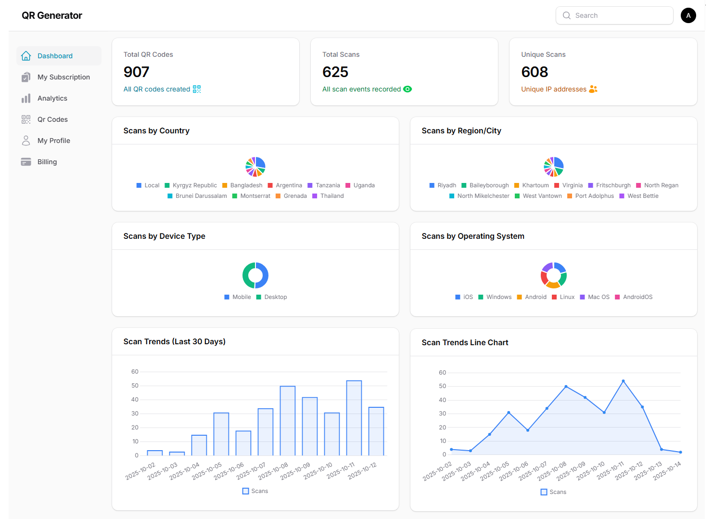
Task: Toggle the Scans legend under the bar chart
Action: point(255,491)
